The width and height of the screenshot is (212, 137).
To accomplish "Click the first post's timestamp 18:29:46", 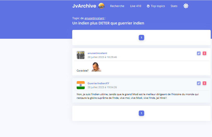I will pos(102,57).
